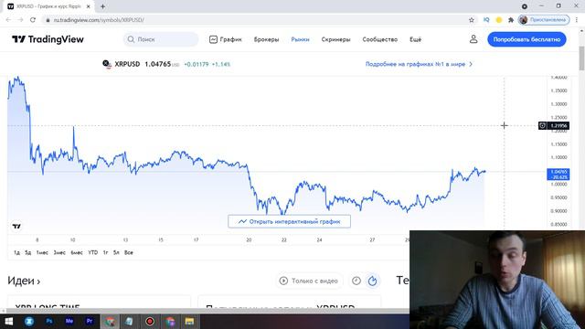Image resolution: width=585 pixels, height=329 pixels.
Task: Select the 5л time range
Action: pyautogui.click(x=116, y=252)
